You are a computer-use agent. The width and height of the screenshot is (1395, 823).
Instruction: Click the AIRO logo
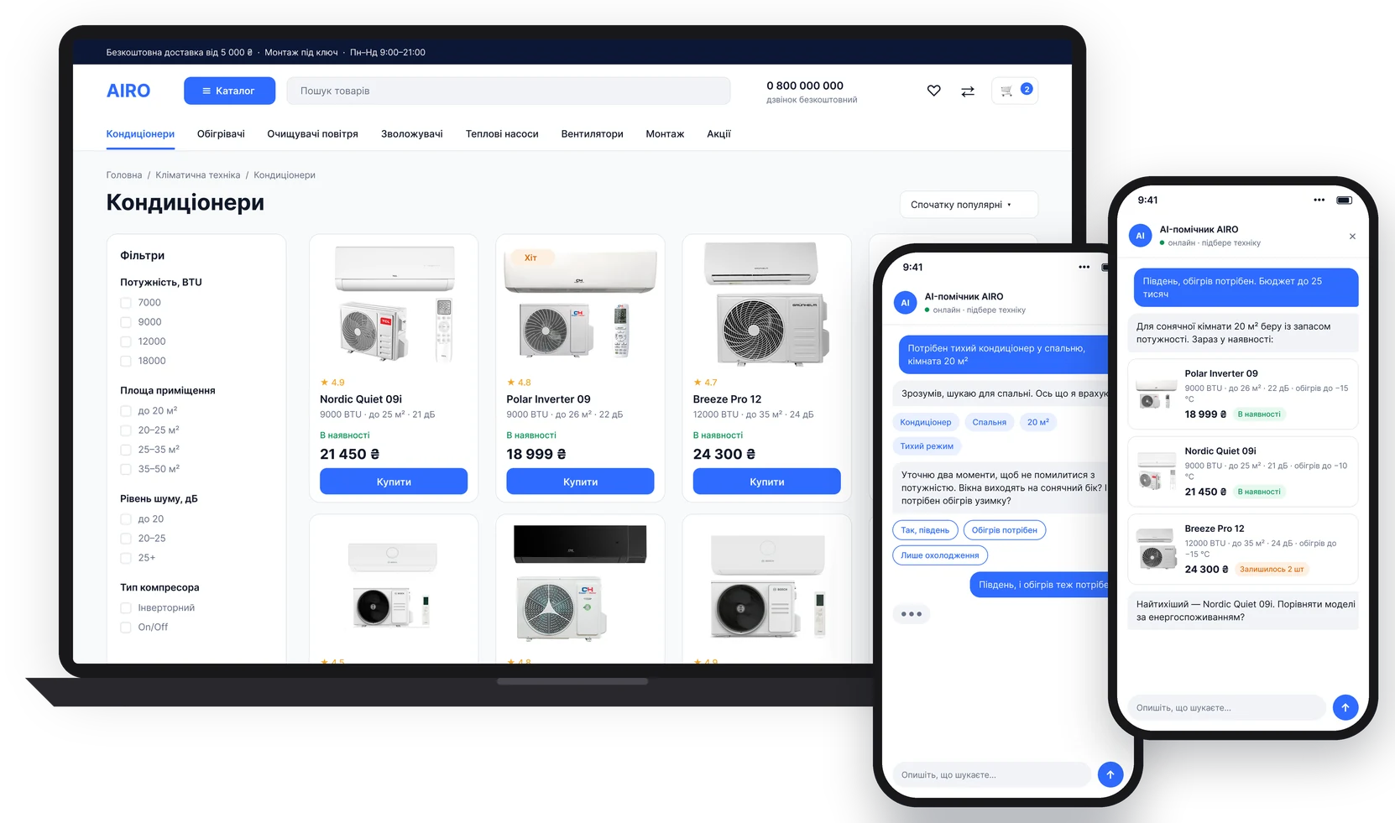128,91
